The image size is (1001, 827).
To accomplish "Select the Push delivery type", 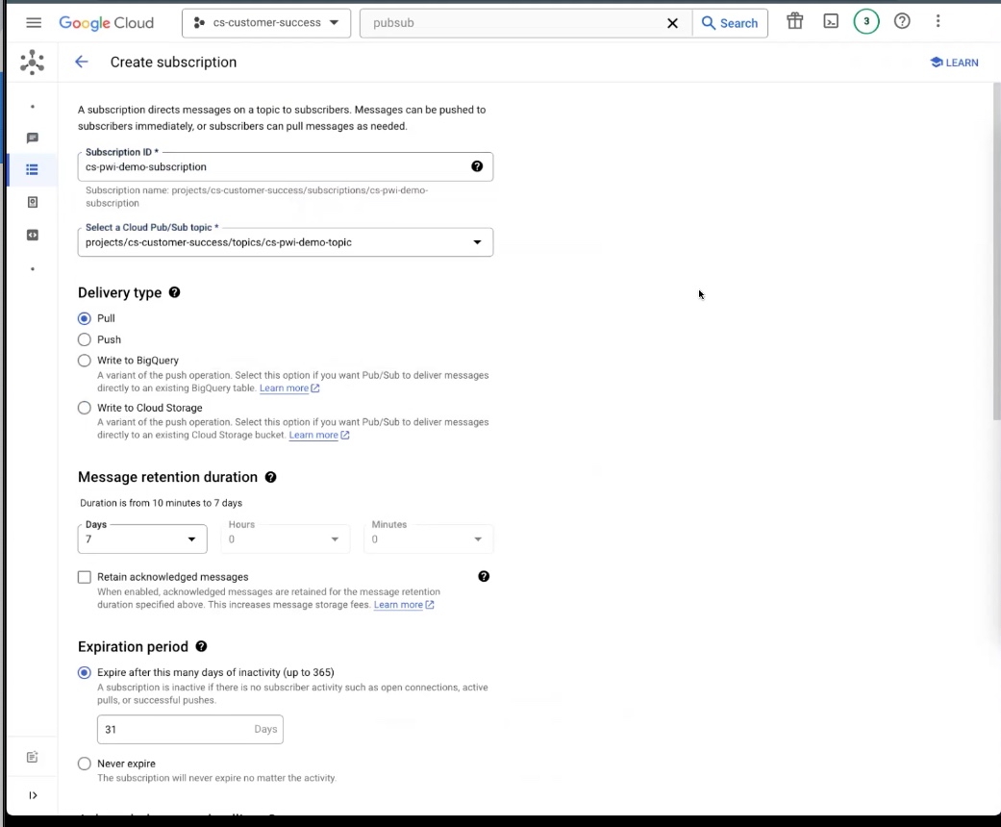I will pos(84,339).
